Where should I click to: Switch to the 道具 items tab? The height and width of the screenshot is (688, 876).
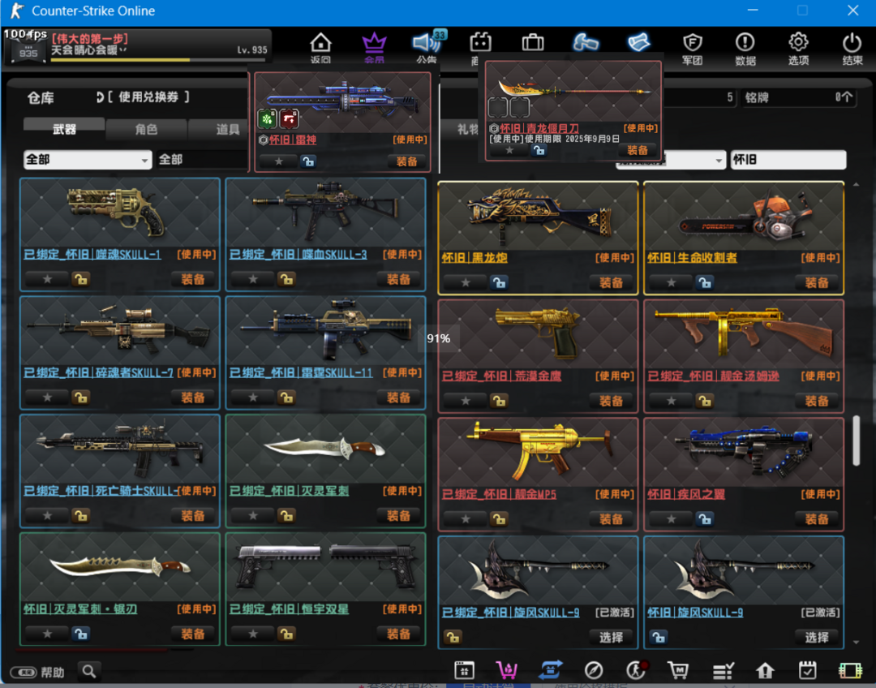(x=226, y=129)
